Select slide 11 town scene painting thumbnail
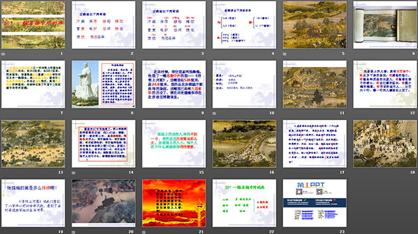The width and height of the screenshot is (418, 234). (x=315, y=84)
